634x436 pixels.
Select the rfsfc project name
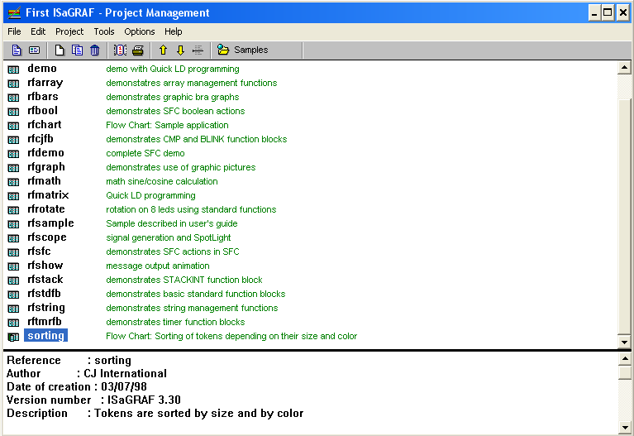click(39, 252)
